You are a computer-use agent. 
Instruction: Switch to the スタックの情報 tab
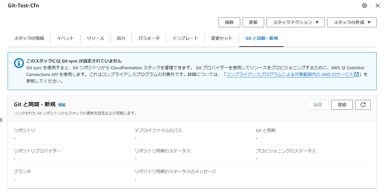point(29,38)
